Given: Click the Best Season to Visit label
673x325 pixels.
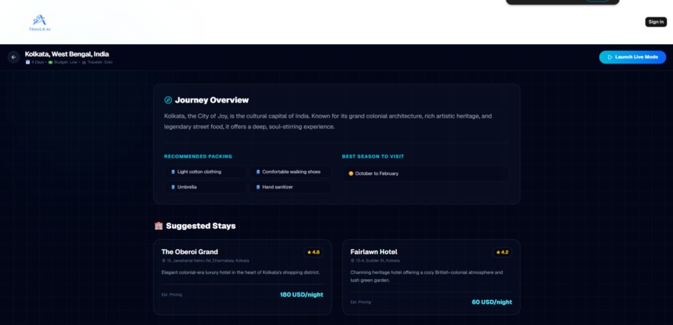Looking at the screenshot, I should click(373, 157).
